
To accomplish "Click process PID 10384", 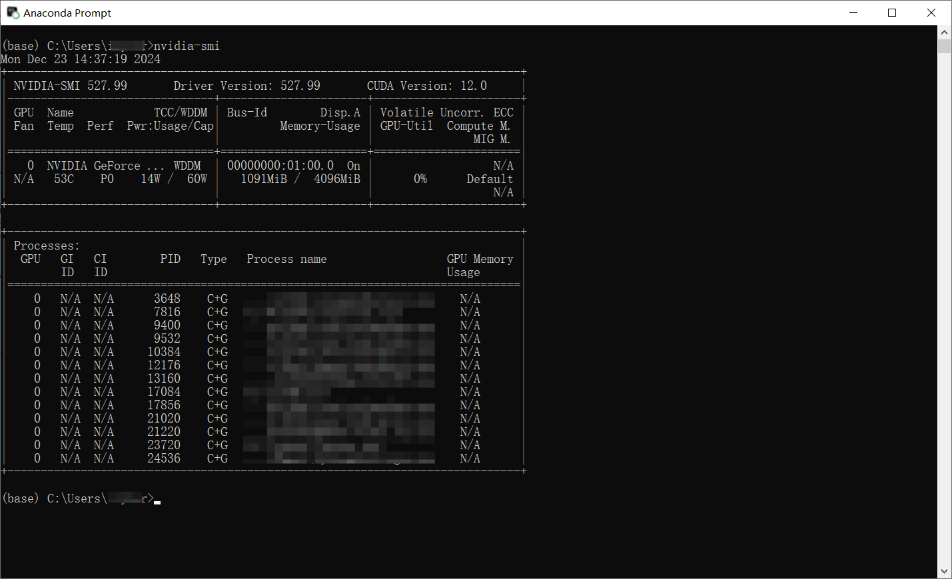I will coord(164,352).
